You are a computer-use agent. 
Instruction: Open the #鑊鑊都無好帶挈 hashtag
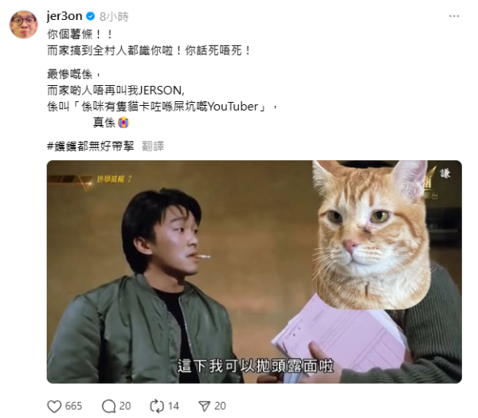click(91, 146)
